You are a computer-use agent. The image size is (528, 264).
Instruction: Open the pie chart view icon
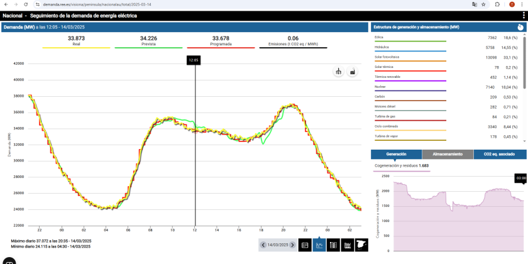(x=520, y=28)
